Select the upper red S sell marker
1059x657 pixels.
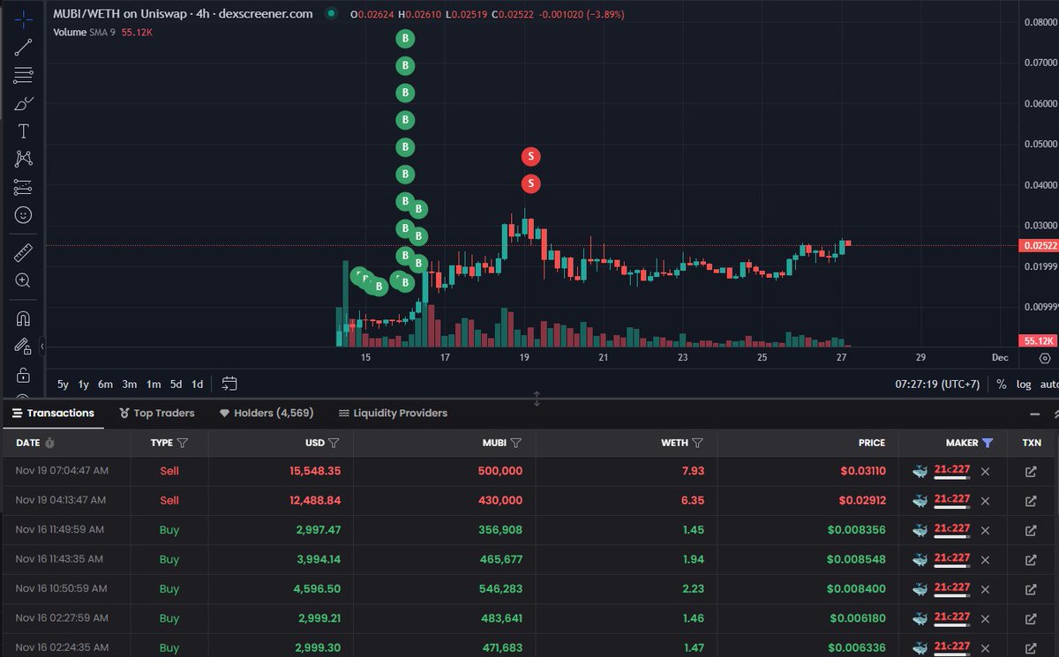[x=530, y=156]
